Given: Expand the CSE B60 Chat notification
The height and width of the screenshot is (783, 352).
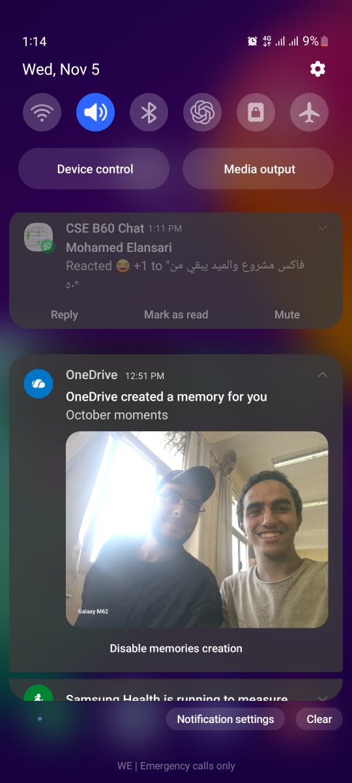Looking at the screenshot, I should pos(322,228).
